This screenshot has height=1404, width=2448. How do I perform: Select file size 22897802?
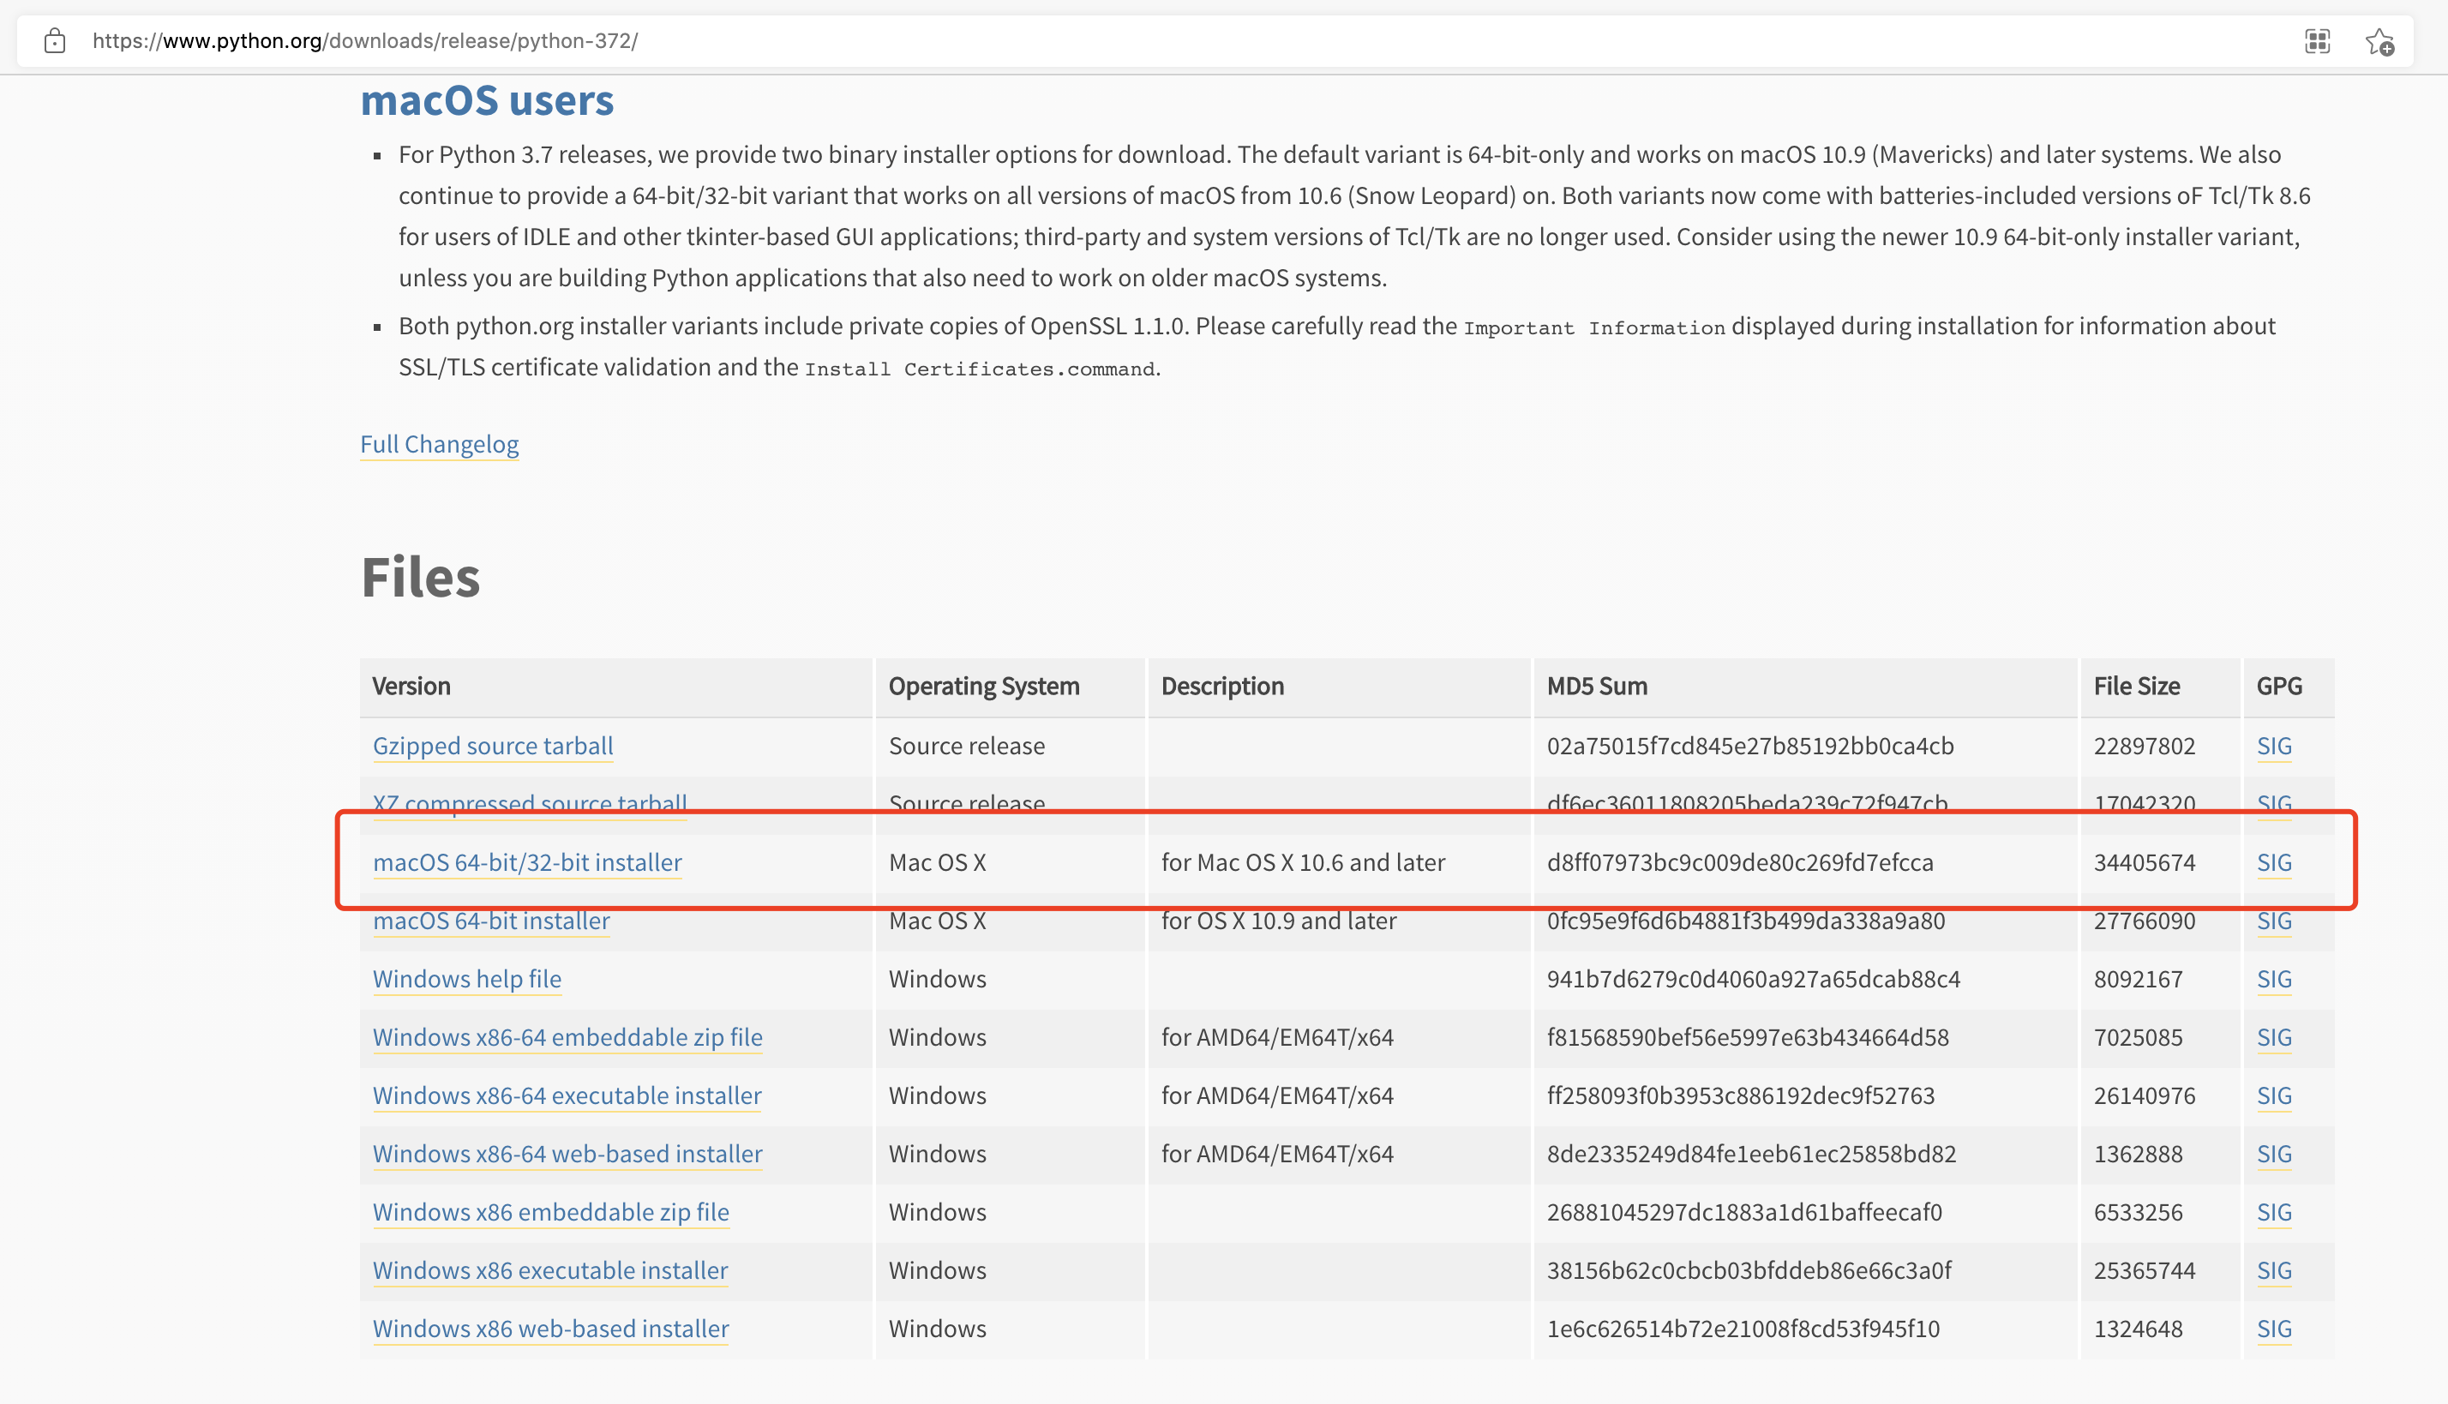pos(2145,746)
